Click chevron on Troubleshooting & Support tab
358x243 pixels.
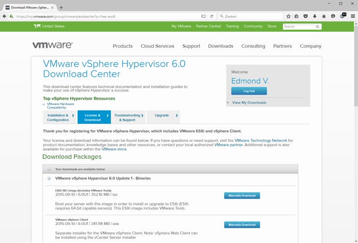click(x=142, y=115)
